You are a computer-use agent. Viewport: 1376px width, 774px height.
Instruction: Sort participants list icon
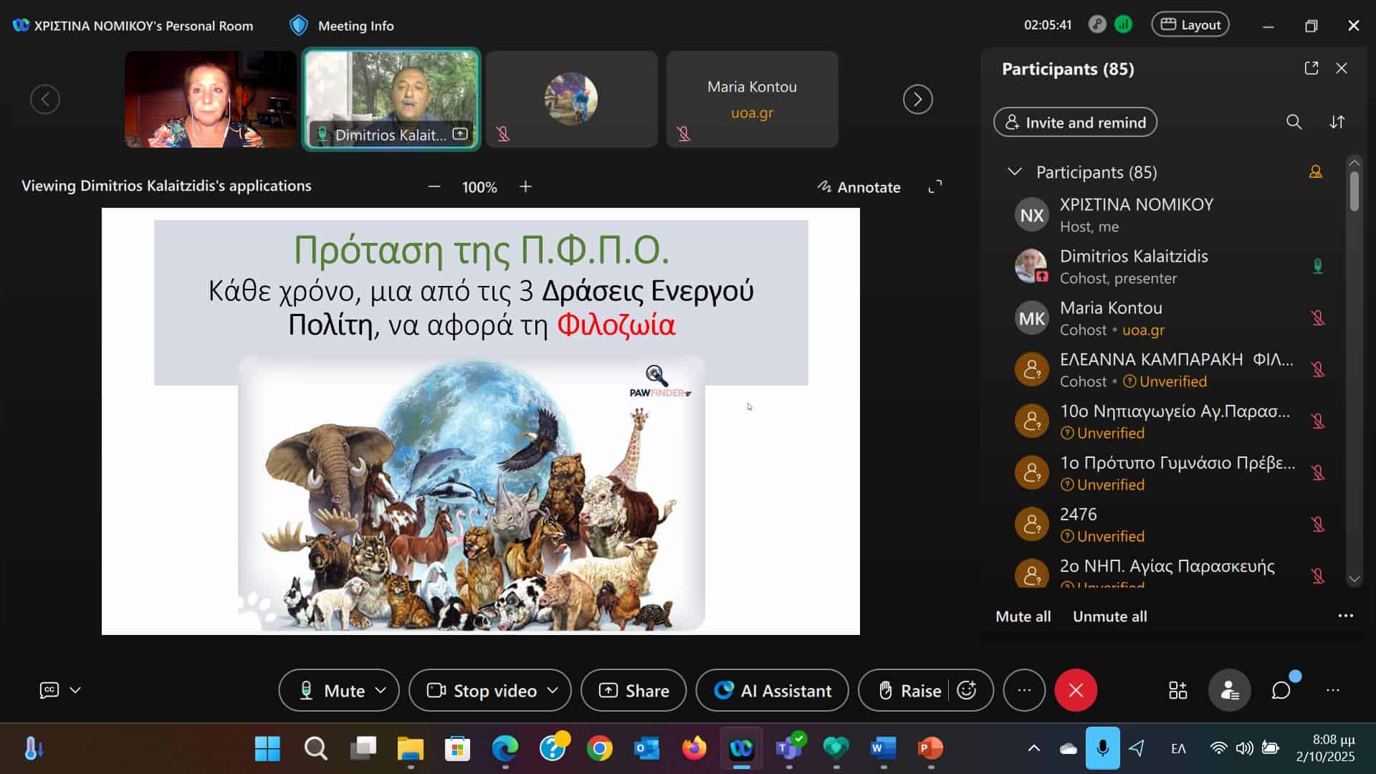click(1337, 122)
